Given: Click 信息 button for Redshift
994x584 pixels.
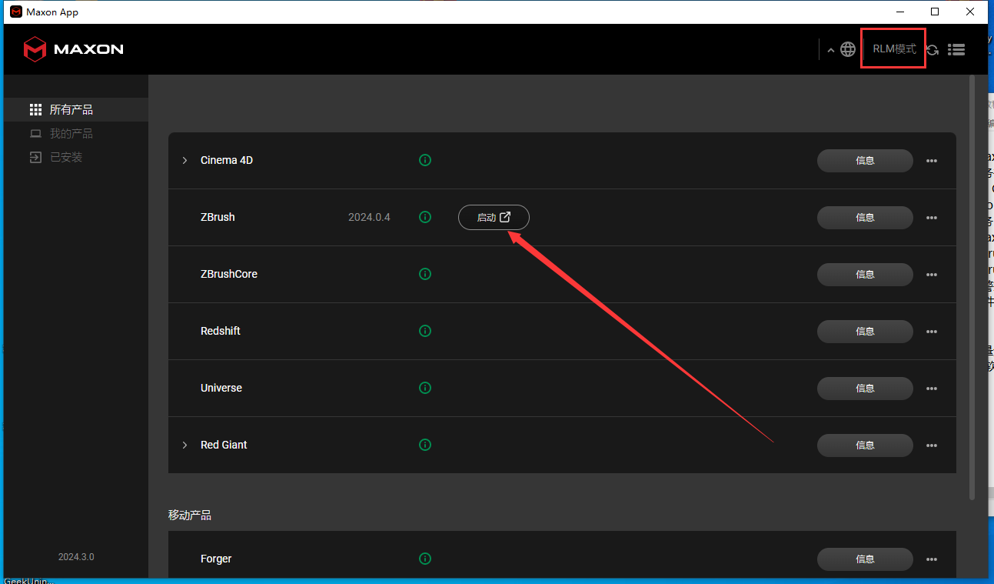Looking at the screenshot, I should (x=865, y=332).
